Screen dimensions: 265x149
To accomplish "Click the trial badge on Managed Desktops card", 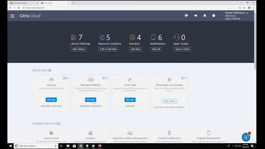I will point(105,78).
